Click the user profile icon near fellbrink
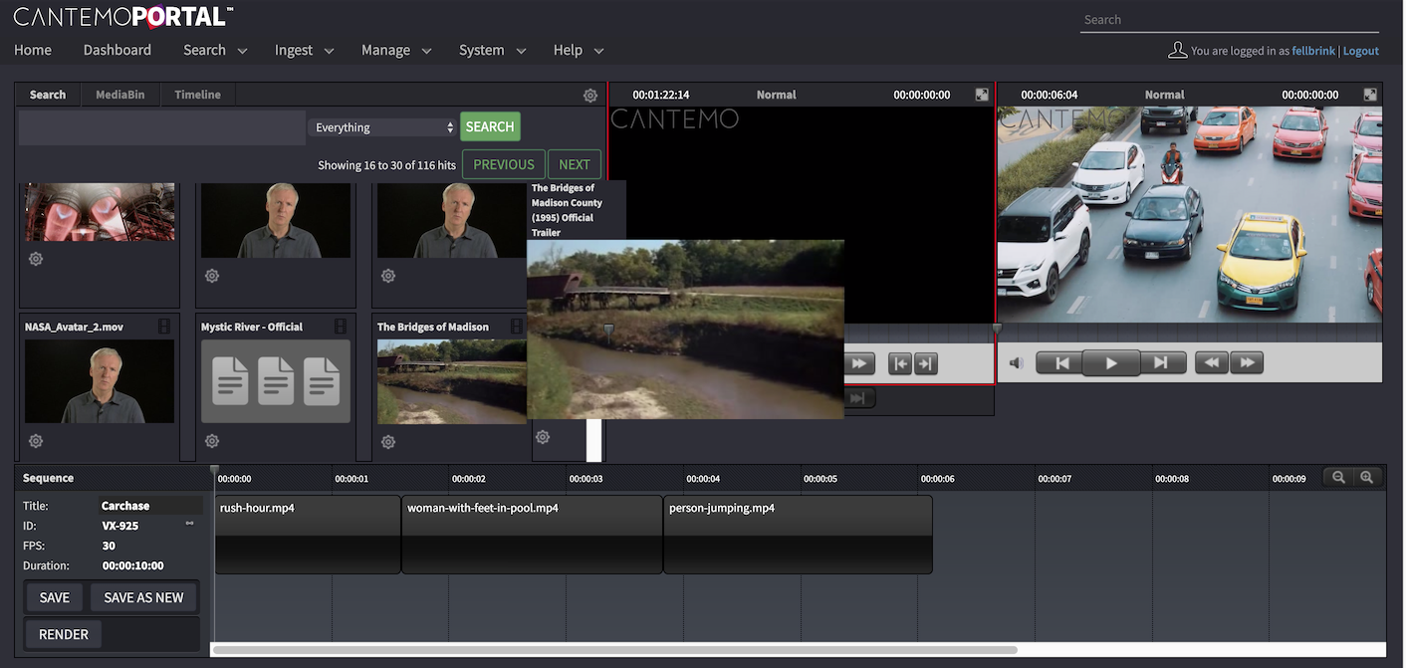Viewport: 1406px width, 668px height. pyautogui.click(x=1177, y=50)
